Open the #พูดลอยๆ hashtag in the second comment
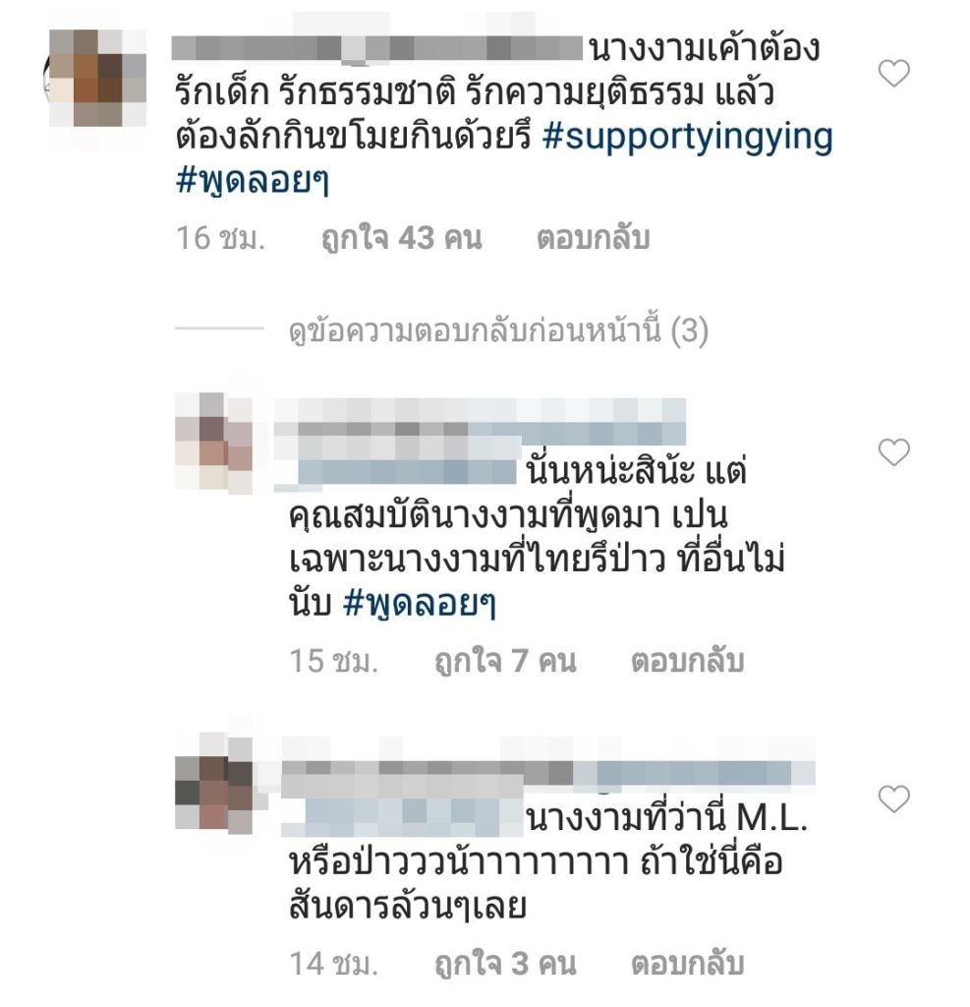The image size is (970, 1007). pyautogui.click(x=420, y=604)
